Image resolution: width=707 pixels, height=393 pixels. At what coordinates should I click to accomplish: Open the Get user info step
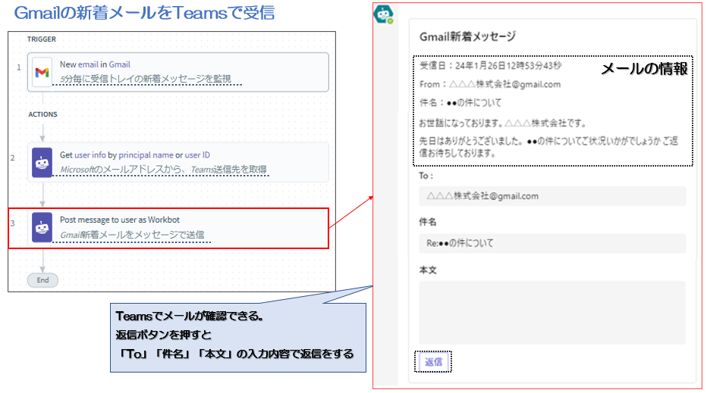tap(178, 163)
